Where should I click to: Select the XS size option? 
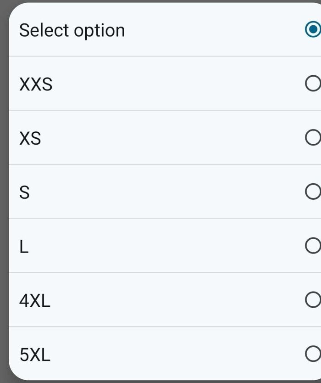(x=160, y=138)
